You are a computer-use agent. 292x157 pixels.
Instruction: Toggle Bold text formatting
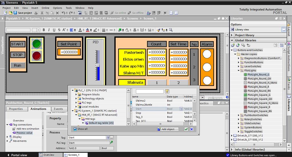click(x=44, y=30)
